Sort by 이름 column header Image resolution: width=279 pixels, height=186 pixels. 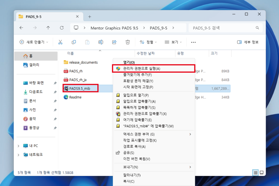[x=70, y=53]
